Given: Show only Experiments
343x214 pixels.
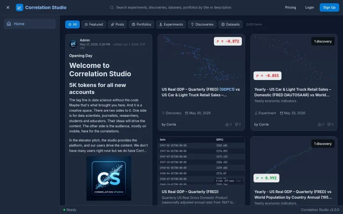Looking at the screenshot, I should coord(171,25).
